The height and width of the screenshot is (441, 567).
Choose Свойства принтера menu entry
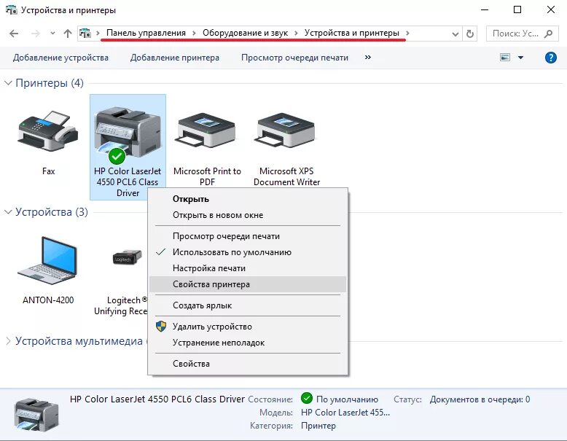(x=248, y=284)
